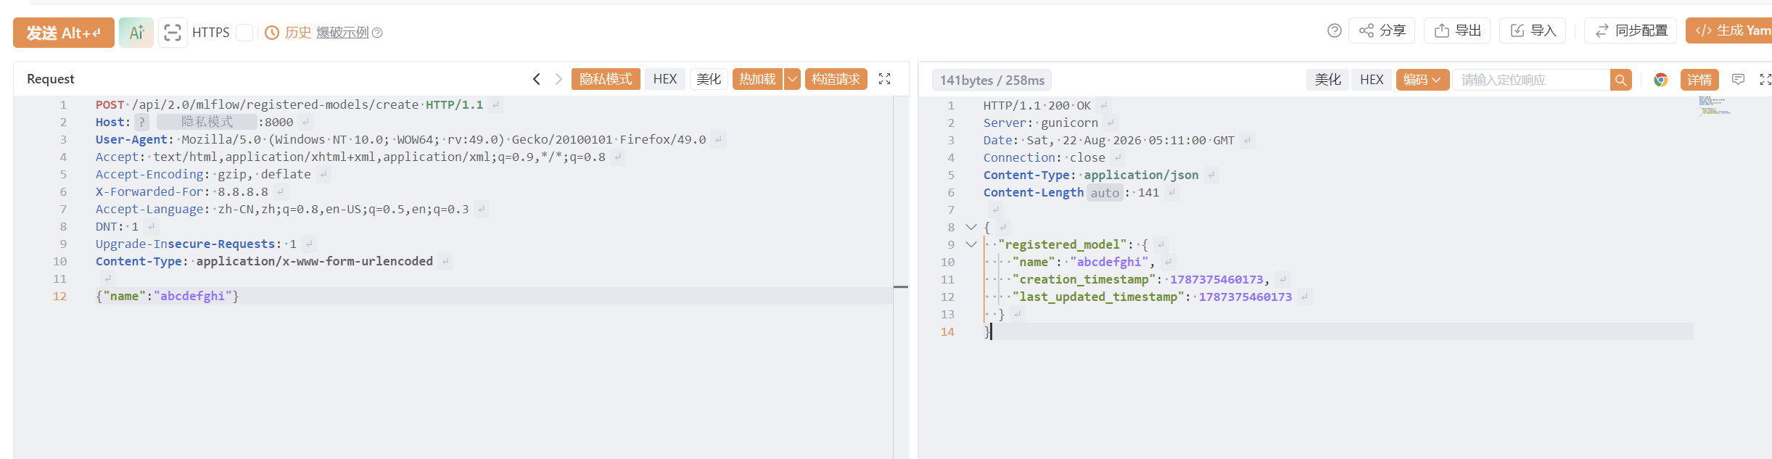The width and height of the screenshot is (1772, 459).
Task: Open the dropdown arrow beside 热加载
Action: 792,79
